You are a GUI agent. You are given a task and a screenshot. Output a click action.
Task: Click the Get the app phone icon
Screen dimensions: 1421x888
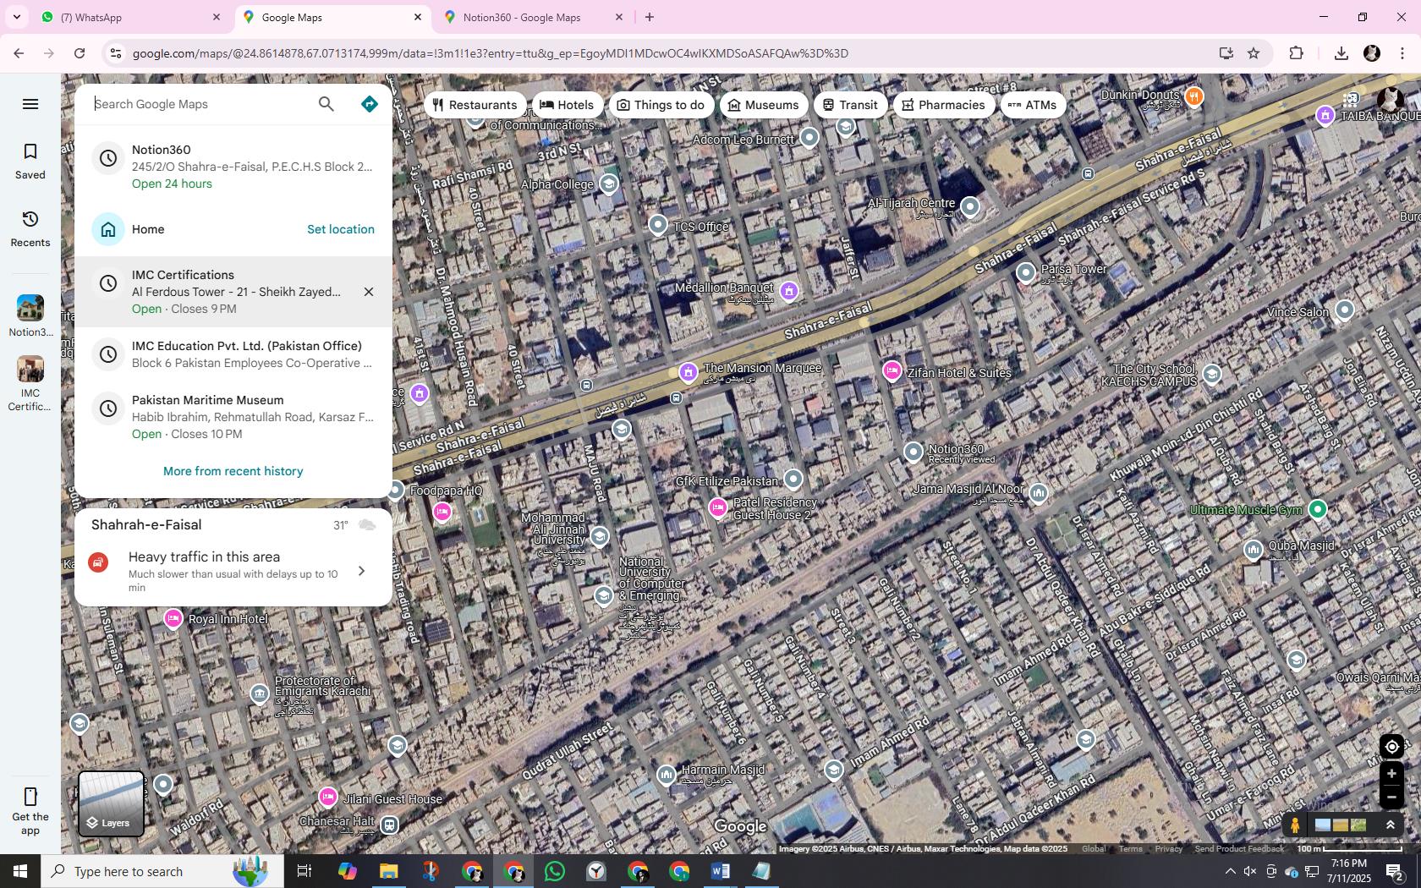click(x=30, y=797)
